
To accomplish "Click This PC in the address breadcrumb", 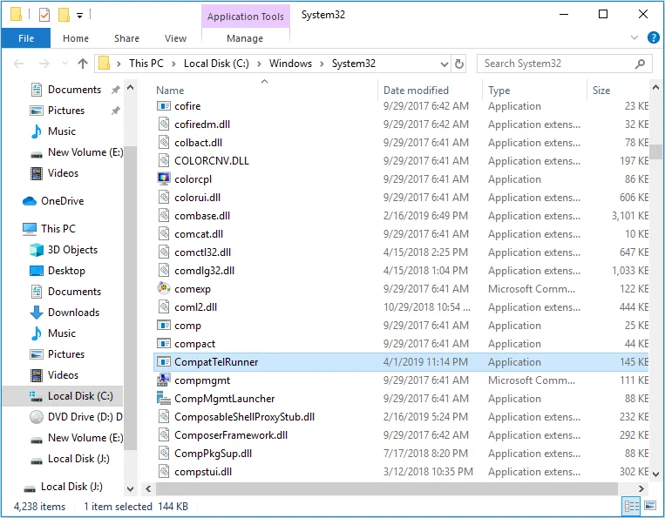I will 146,64.
